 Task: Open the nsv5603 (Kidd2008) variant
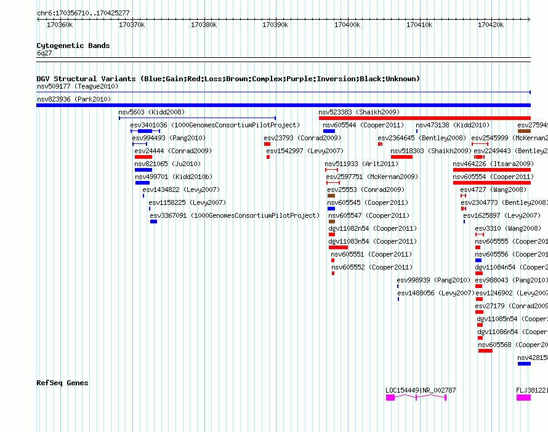pos(197,118)
